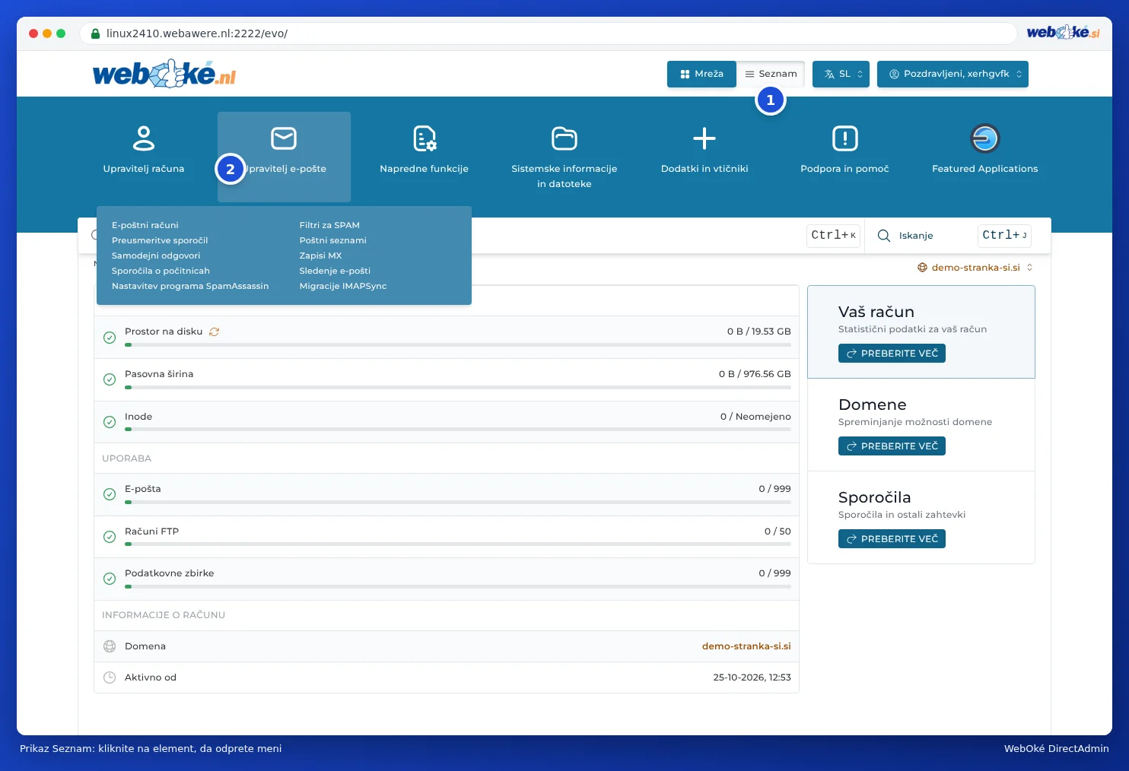Open the SL language dropdown

click(x=841, y=74)
